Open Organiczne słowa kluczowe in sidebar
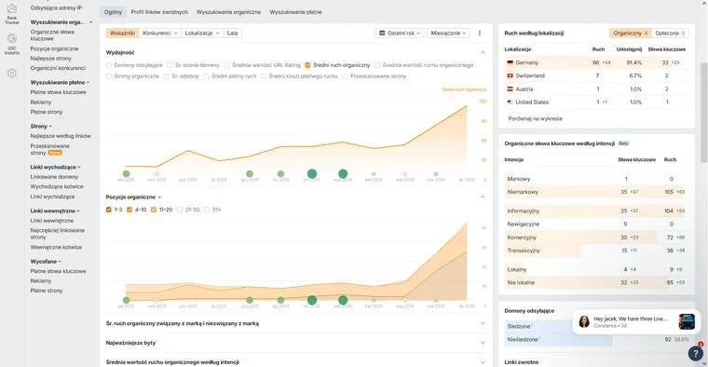Image resolution: width=708 pixels, height=367 pixels. pos(52,35)
